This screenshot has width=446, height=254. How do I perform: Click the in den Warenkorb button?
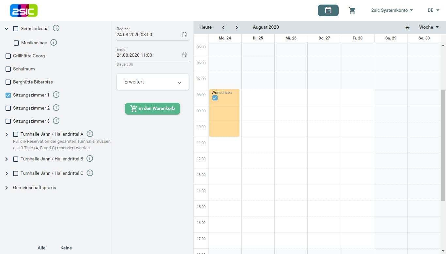tap(152, 109)
